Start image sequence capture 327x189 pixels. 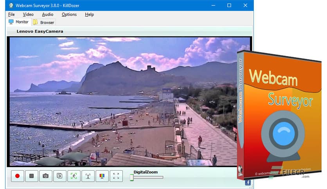click(x=59, y=176)
